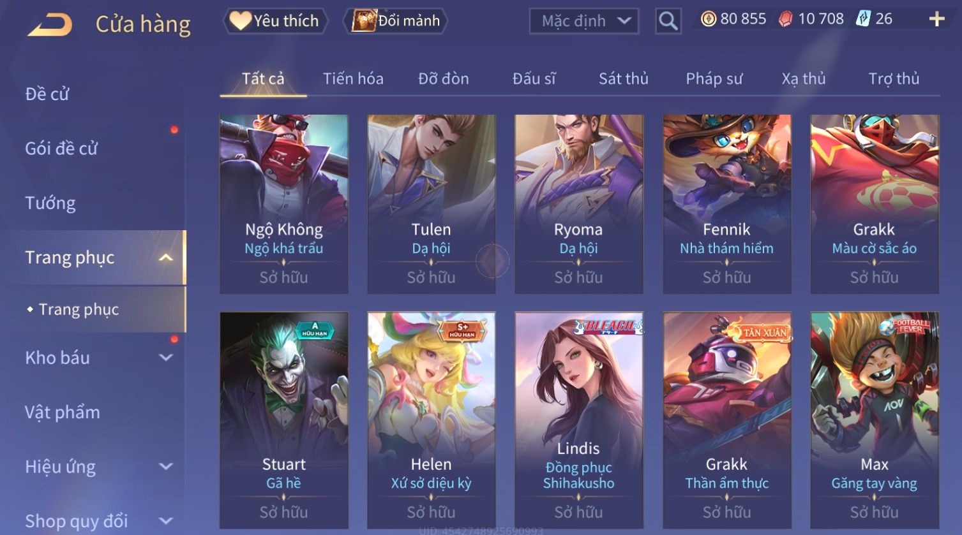Click the red ruby currency icon

pos(785,19)
